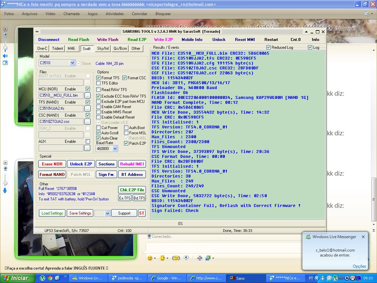Open the smiley emoticon picker
The image size is (377, 283).
[150, 258]
